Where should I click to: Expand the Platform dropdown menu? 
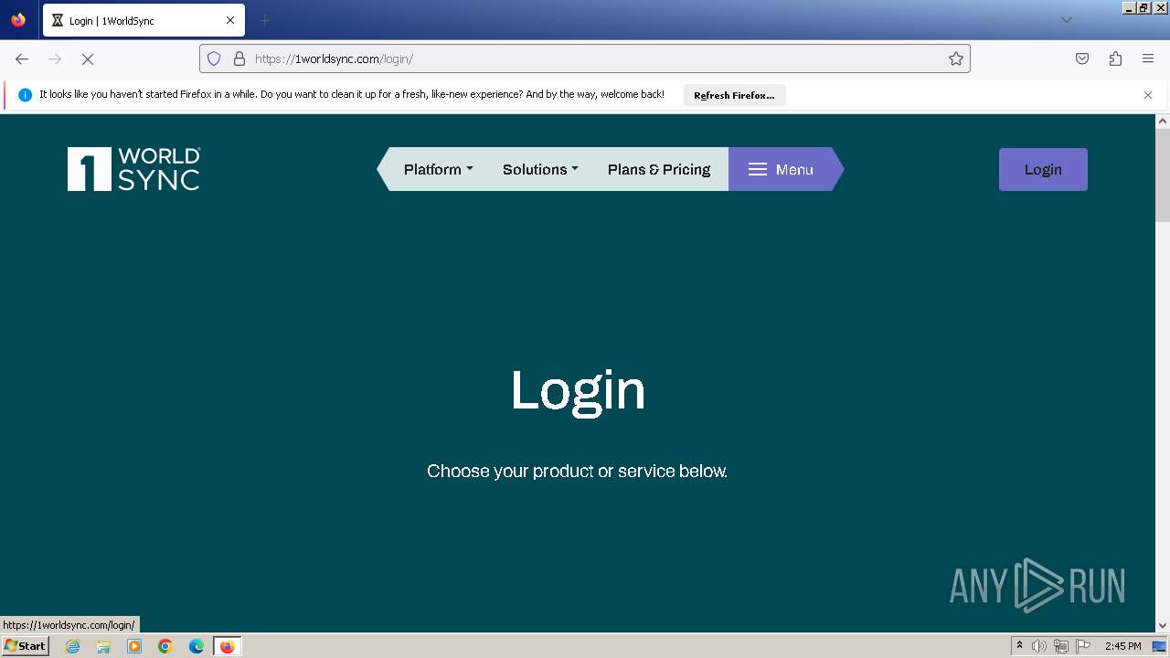(439, 169)
